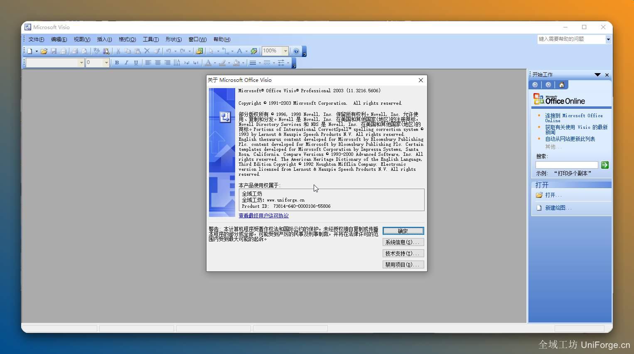Click the 禁用项目(D)... button
Viewport: 634px width, 354px height.
[403, 265]
